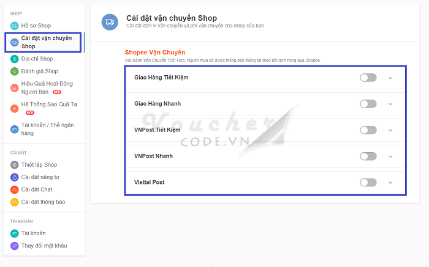Click the Đánh giá Shop star icon
This screenshot has height=267, width=429.
[15, 71]
